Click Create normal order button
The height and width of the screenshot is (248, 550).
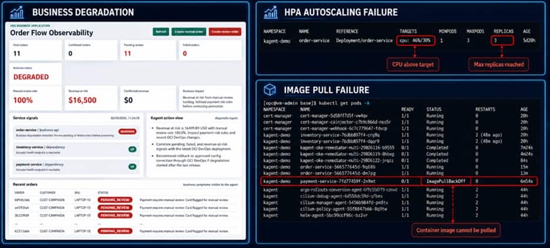pyautogui.click(x=189, y=32)
